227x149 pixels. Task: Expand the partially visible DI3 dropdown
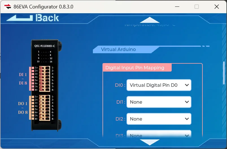[159, 135]
